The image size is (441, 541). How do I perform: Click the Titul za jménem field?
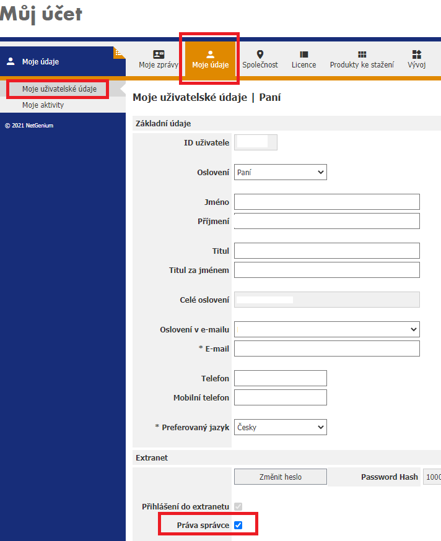(x=326, y=270)
